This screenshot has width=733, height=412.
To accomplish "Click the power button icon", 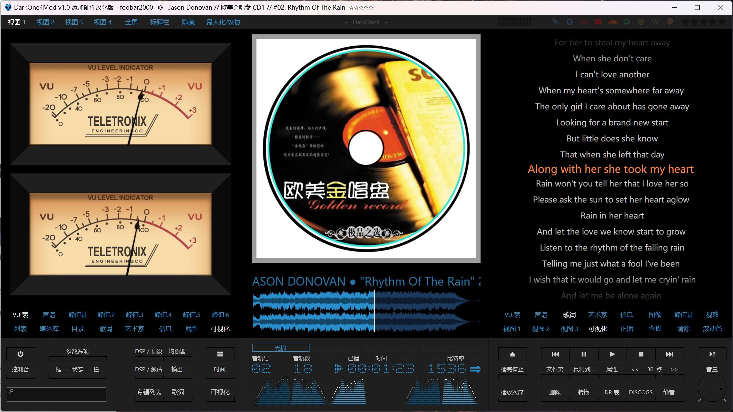I will coord(20,354).
